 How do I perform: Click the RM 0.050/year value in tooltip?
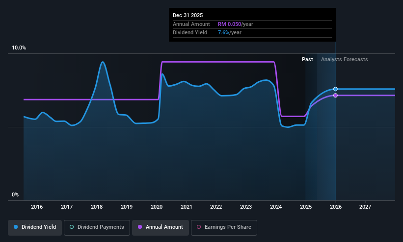[236, 24]
